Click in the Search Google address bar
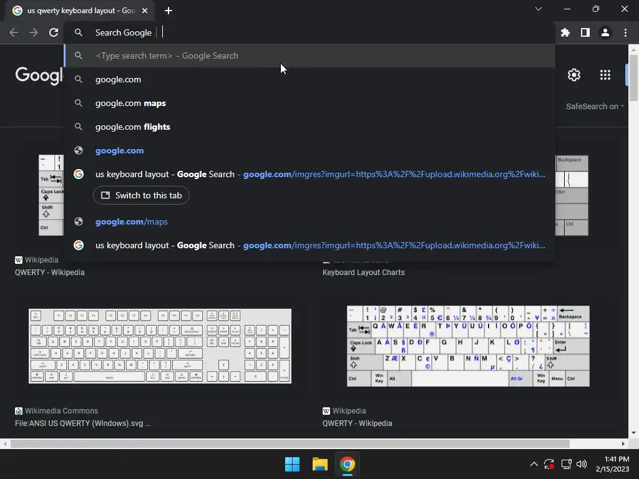 pyautogui.click(x=310, y=32)
